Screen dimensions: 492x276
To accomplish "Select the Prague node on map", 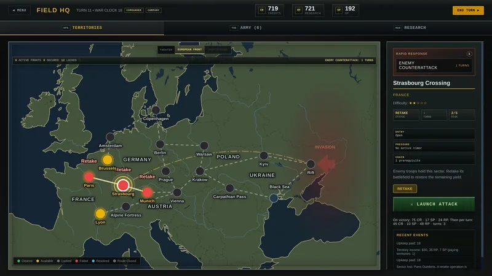I will pos(165,171).
